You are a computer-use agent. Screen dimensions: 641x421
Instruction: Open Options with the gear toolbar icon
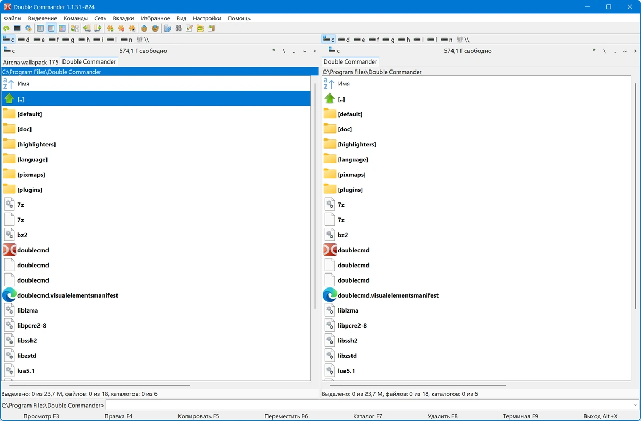tap(28, 28)
